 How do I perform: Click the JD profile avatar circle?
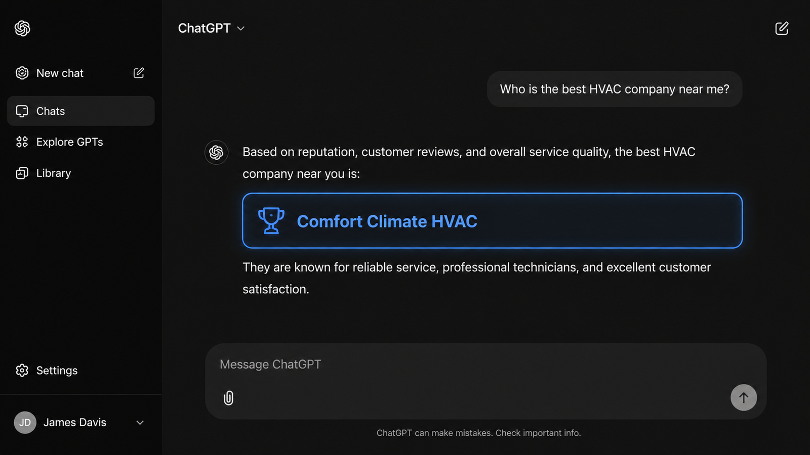click(25, 423)
